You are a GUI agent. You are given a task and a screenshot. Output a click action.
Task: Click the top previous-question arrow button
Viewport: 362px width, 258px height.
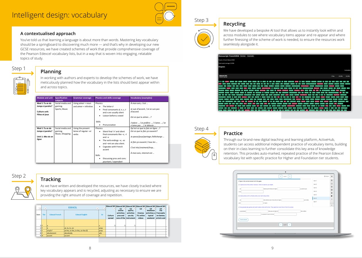[x=280, y=176]
